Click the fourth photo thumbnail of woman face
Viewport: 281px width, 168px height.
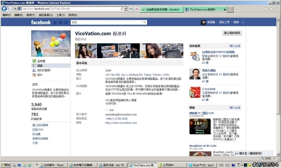[151, 51]
